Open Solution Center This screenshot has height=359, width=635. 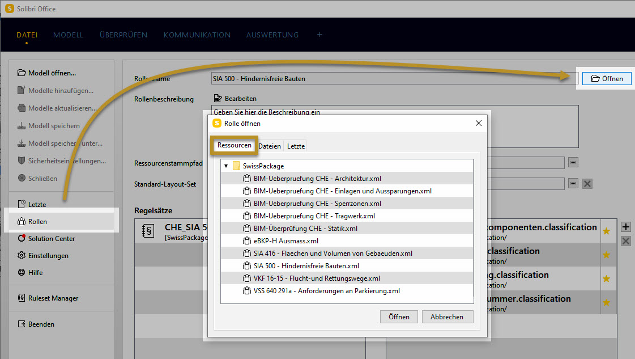46,239
